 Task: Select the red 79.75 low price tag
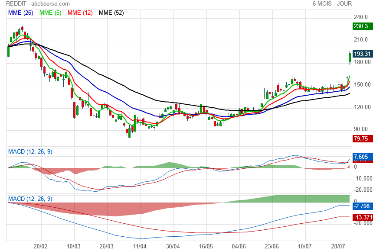[x=363, y=138]
